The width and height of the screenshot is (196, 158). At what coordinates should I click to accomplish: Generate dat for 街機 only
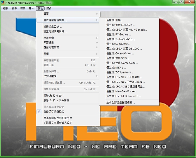pyautogui.click(x=129, y=20)
